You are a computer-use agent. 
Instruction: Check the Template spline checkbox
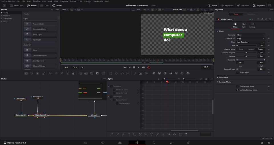111,86
